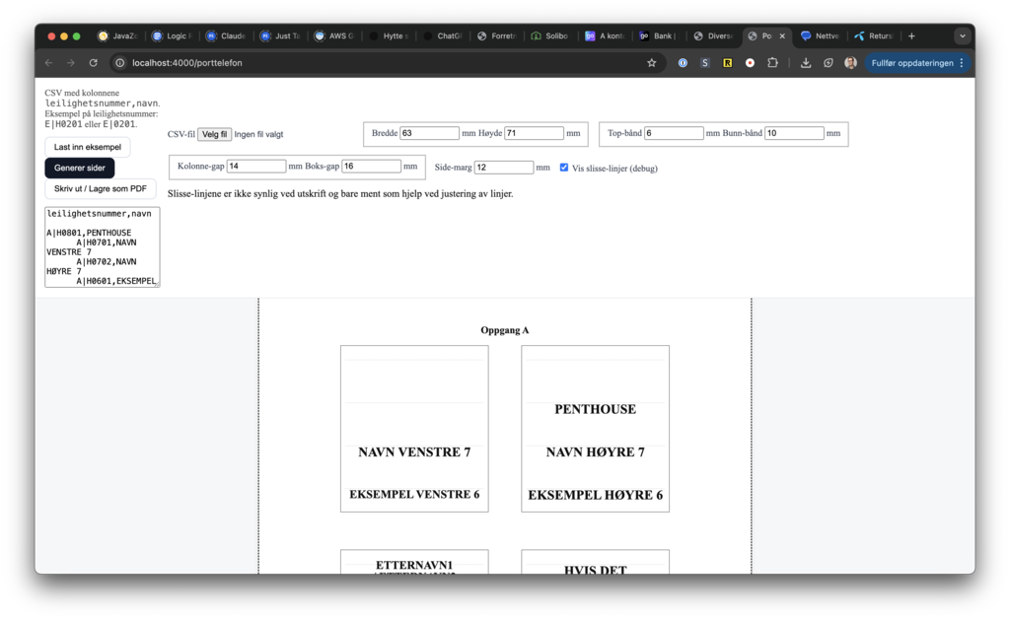Toggle the Vis slisse-linjer (debug) checkbox
1010x620 pixels.
pyautogui.click(x=564, y=168)
